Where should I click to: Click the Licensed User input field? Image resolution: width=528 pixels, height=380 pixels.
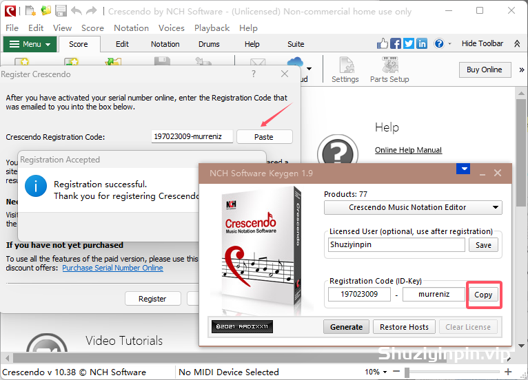pyautogui.click(x=396, y=245)
